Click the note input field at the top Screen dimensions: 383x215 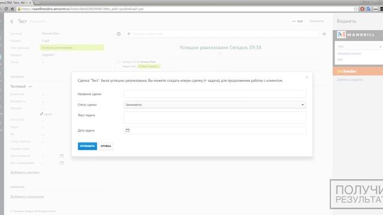tap(222, 34)
